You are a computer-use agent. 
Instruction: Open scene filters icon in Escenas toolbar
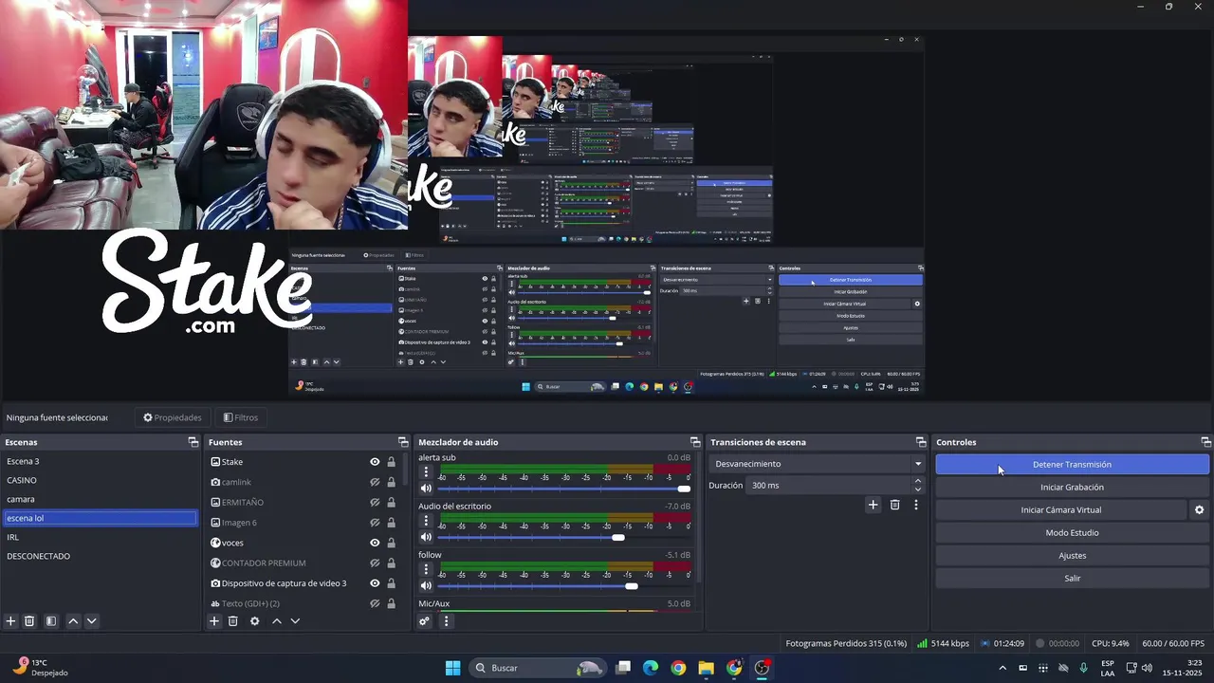click(x=51, y=621)
